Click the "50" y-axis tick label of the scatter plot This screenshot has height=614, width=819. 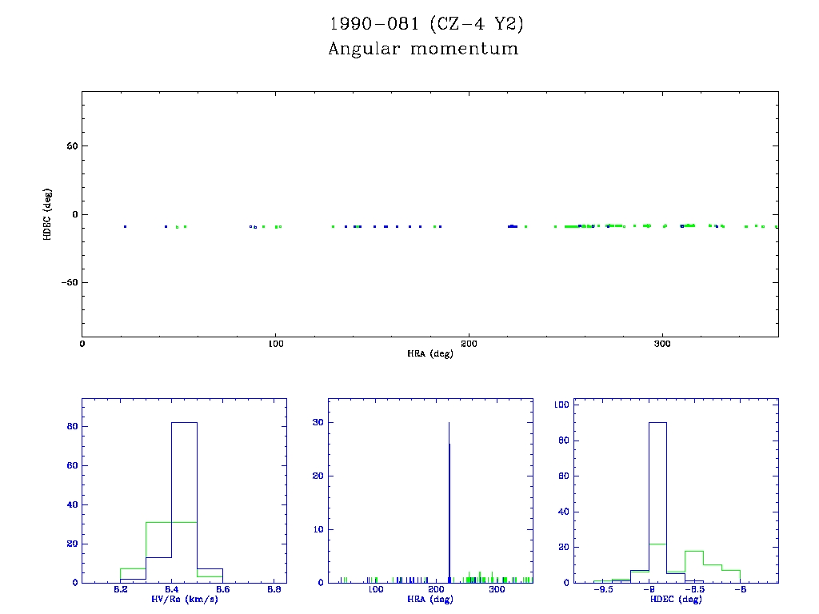[x=72, y=146]
